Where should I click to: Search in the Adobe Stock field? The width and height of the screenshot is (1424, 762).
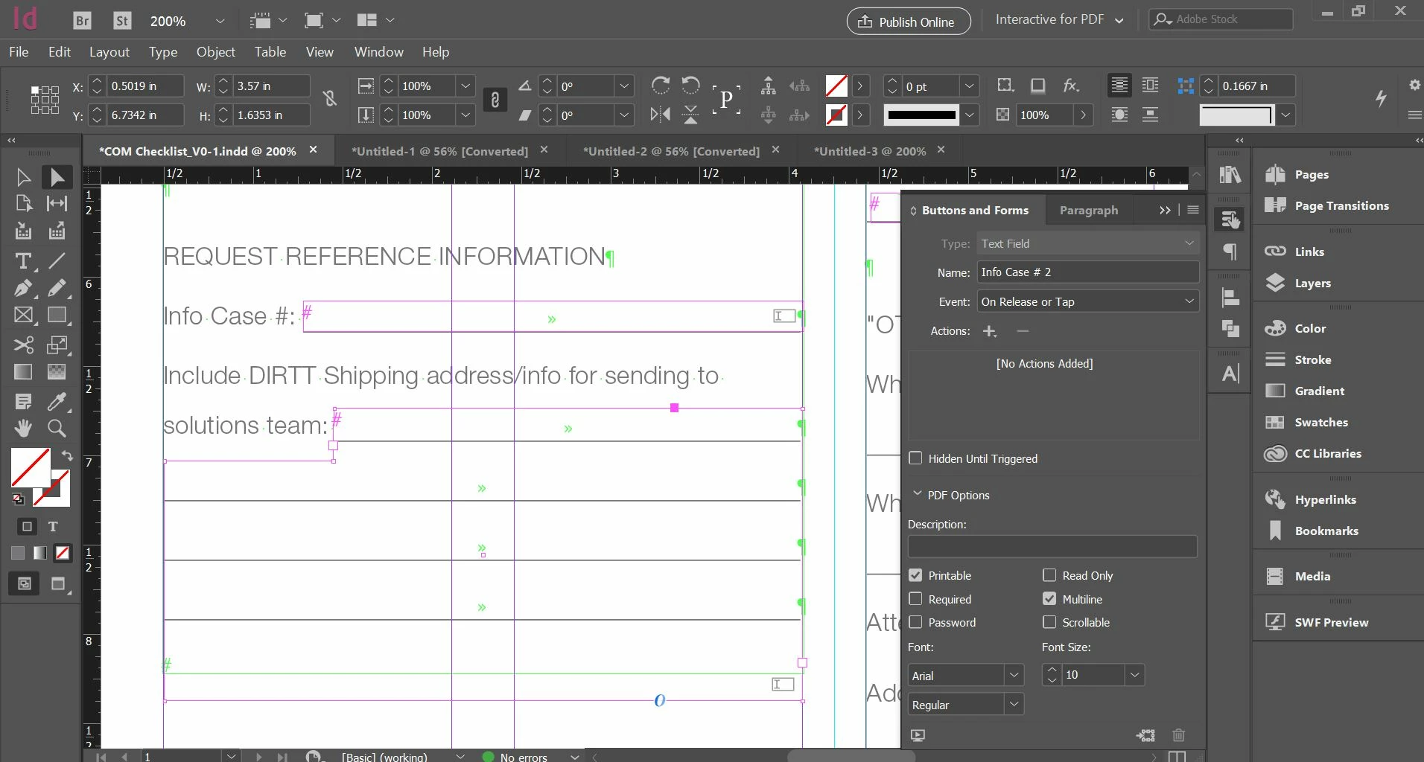point(1221,19)
